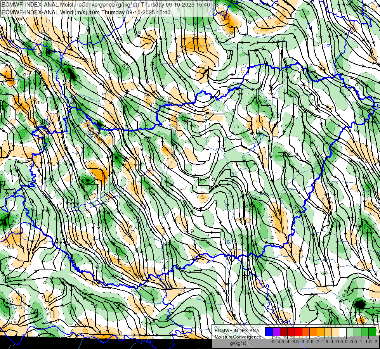The height and width of the screenshot is (349, 380).
Task: Select the swatch between -1.5 and -1
Action: tap(328, 332)
